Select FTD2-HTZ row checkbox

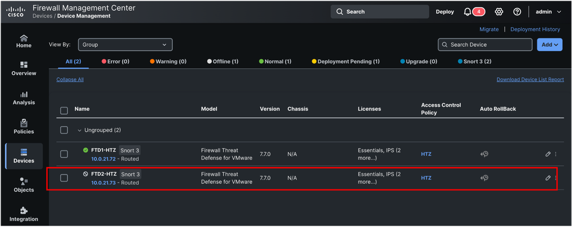[x=64, y=178]
